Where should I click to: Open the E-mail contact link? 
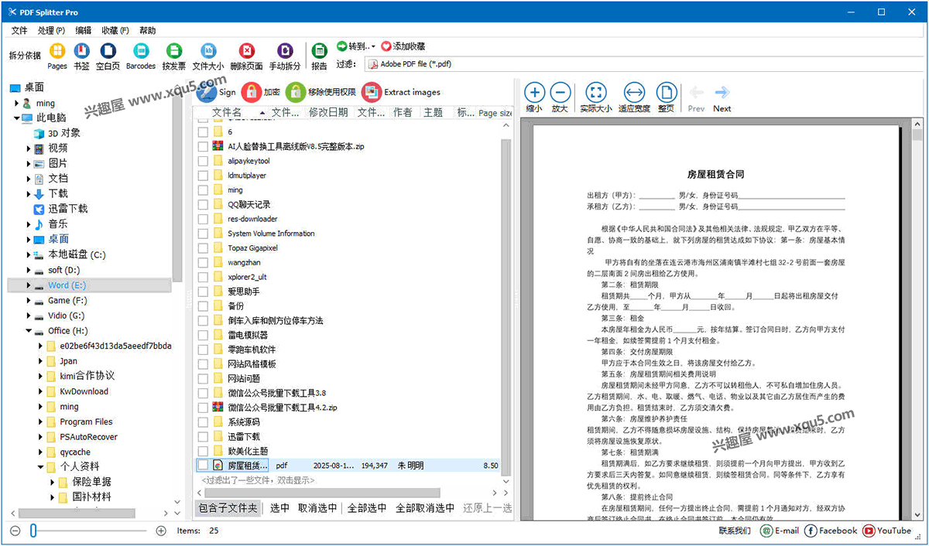point(779,531)
